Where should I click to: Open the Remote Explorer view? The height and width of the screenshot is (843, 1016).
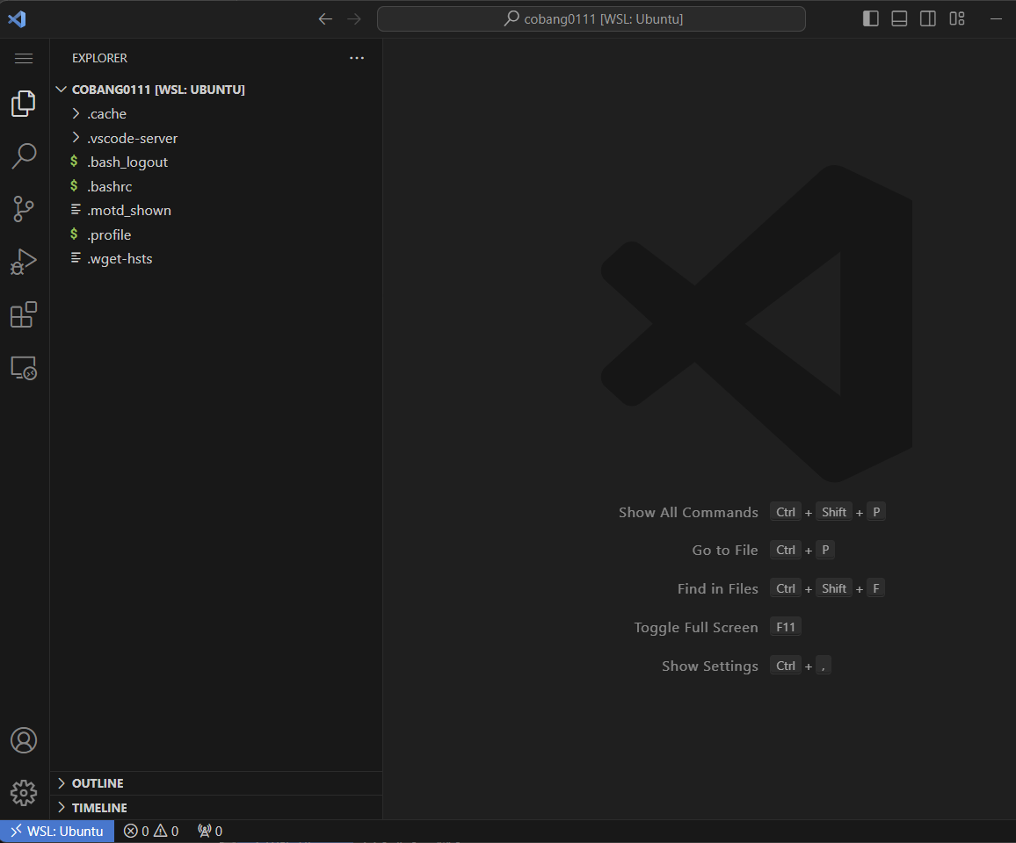pos(24,369)
